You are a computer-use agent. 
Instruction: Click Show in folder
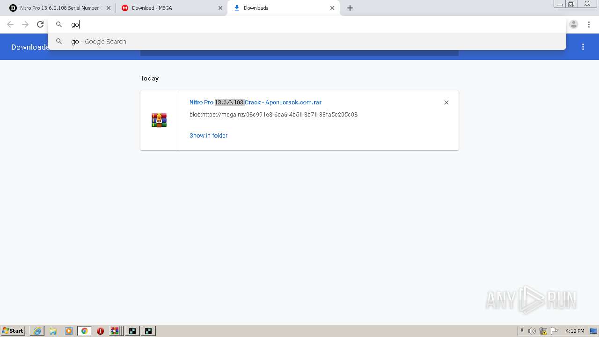(x=208, y=135)
